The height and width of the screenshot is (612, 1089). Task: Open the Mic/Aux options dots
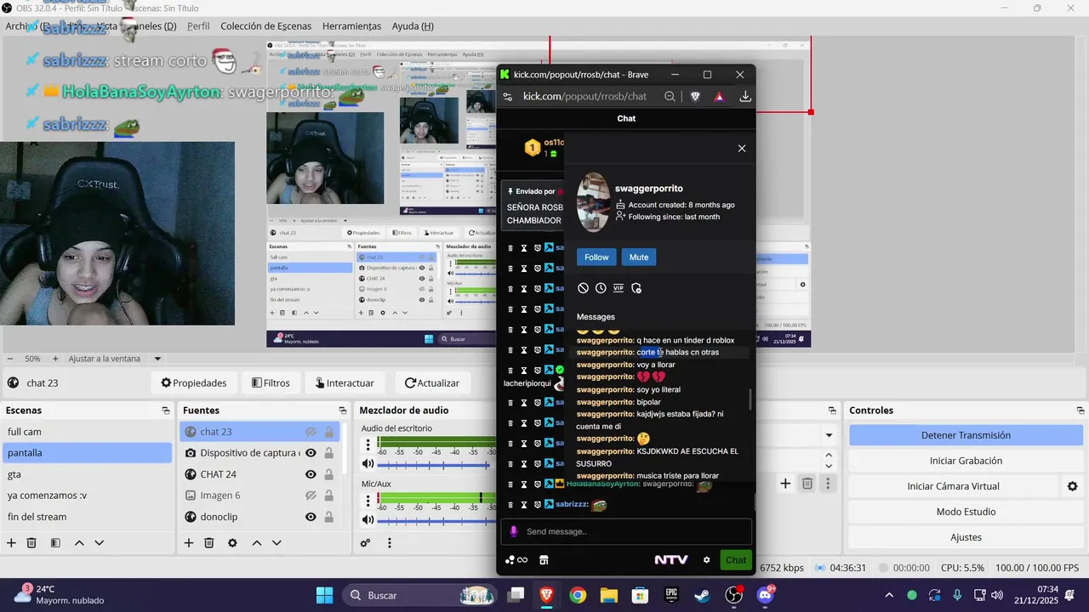pos(368,501)
